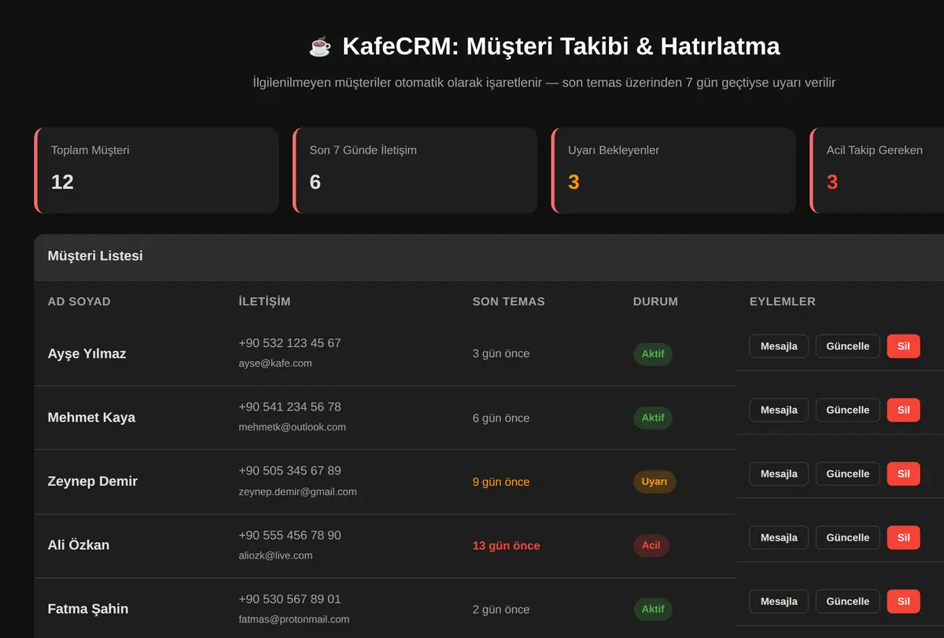Click the '9 gün önce' last contact cell
This screenshot has height=638, width=944.
pyautogui.click(x=501, y=481)
